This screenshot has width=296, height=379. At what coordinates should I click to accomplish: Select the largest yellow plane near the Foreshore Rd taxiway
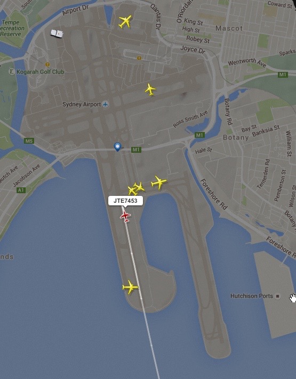tap(158, 182)
